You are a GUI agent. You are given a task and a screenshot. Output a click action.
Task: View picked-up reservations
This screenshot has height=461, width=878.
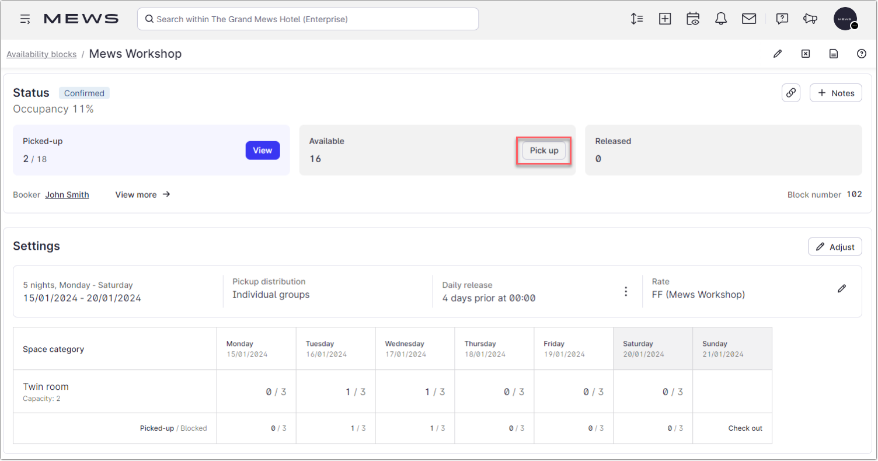[x=263, y=151]
